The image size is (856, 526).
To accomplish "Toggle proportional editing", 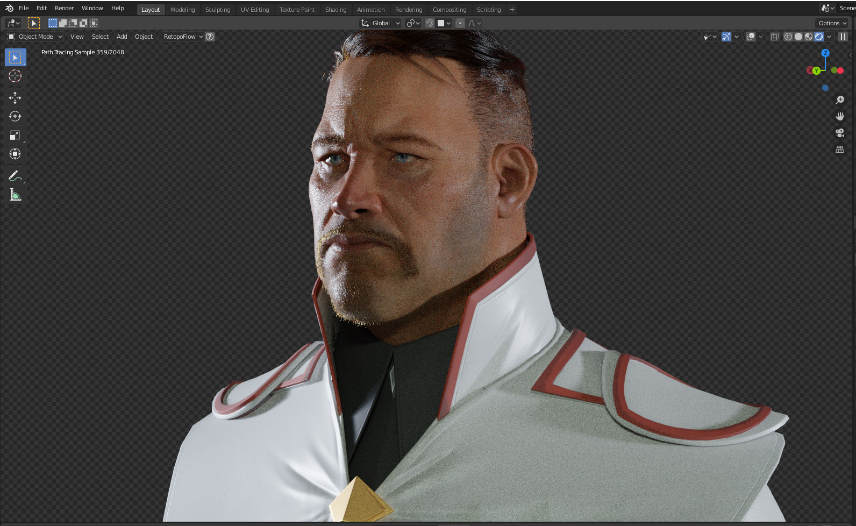I will point(460,23).
